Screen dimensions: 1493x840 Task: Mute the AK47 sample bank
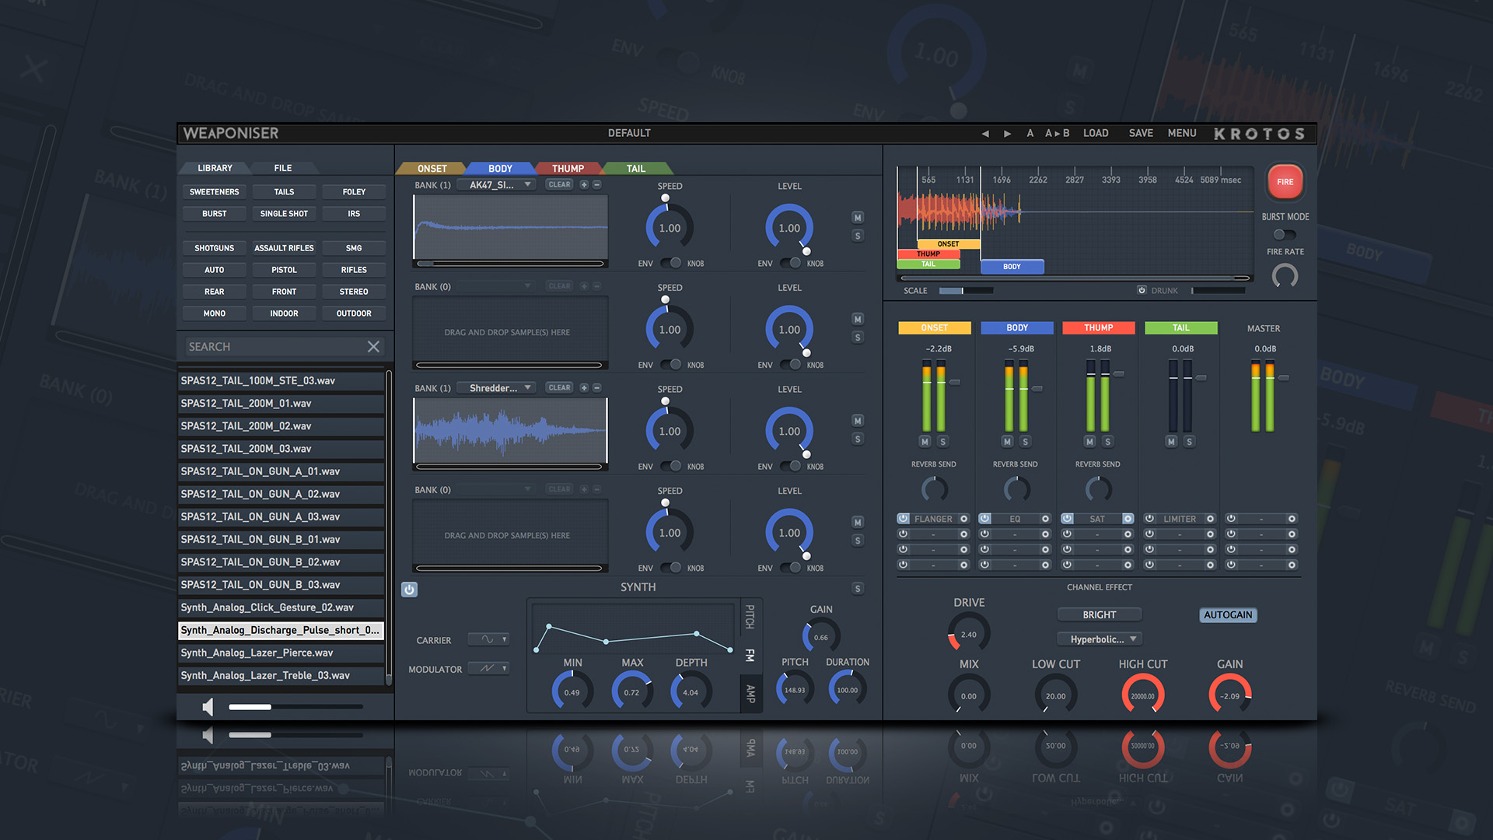(858, 218)
